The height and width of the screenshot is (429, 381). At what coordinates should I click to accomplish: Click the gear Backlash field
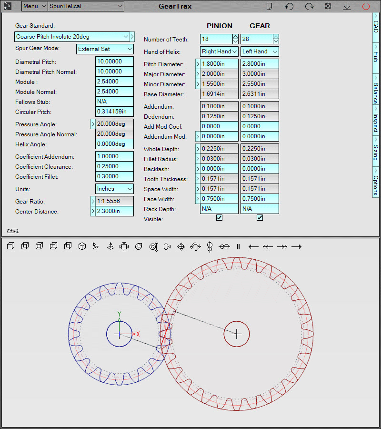[260, 169]
